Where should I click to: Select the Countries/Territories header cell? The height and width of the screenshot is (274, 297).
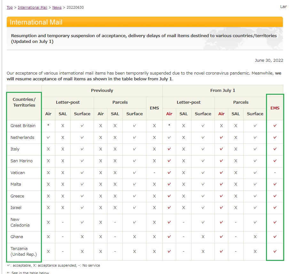(24, 102)
